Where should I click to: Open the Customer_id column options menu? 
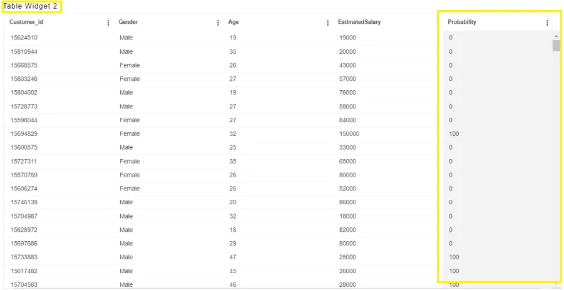tap(108, 23)
